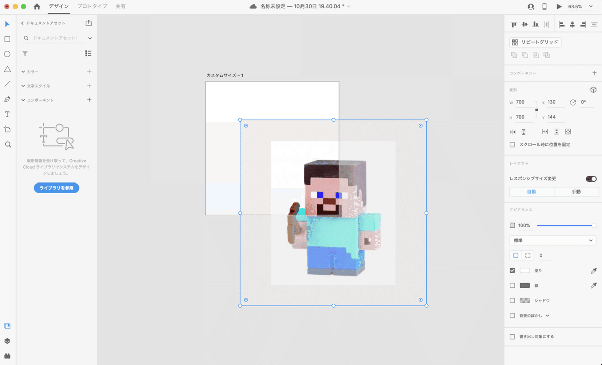Uncheck the 塗り fill checkbox
This screenshot has width=602, height=365.
click(512, 270)
